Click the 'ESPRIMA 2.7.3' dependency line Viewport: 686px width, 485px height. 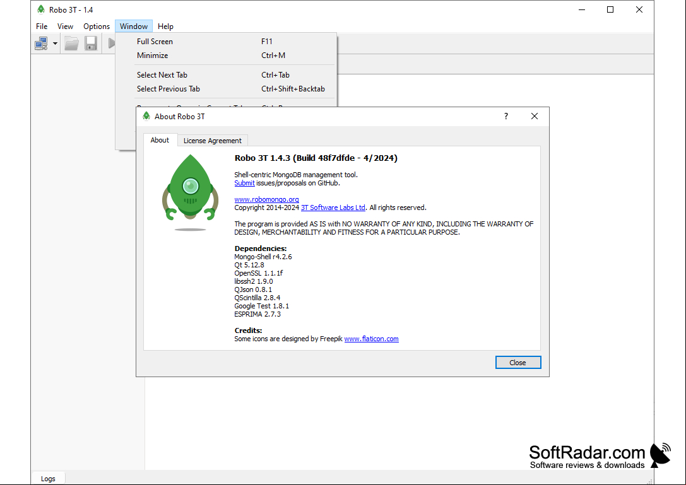click(x=257, y=315)
